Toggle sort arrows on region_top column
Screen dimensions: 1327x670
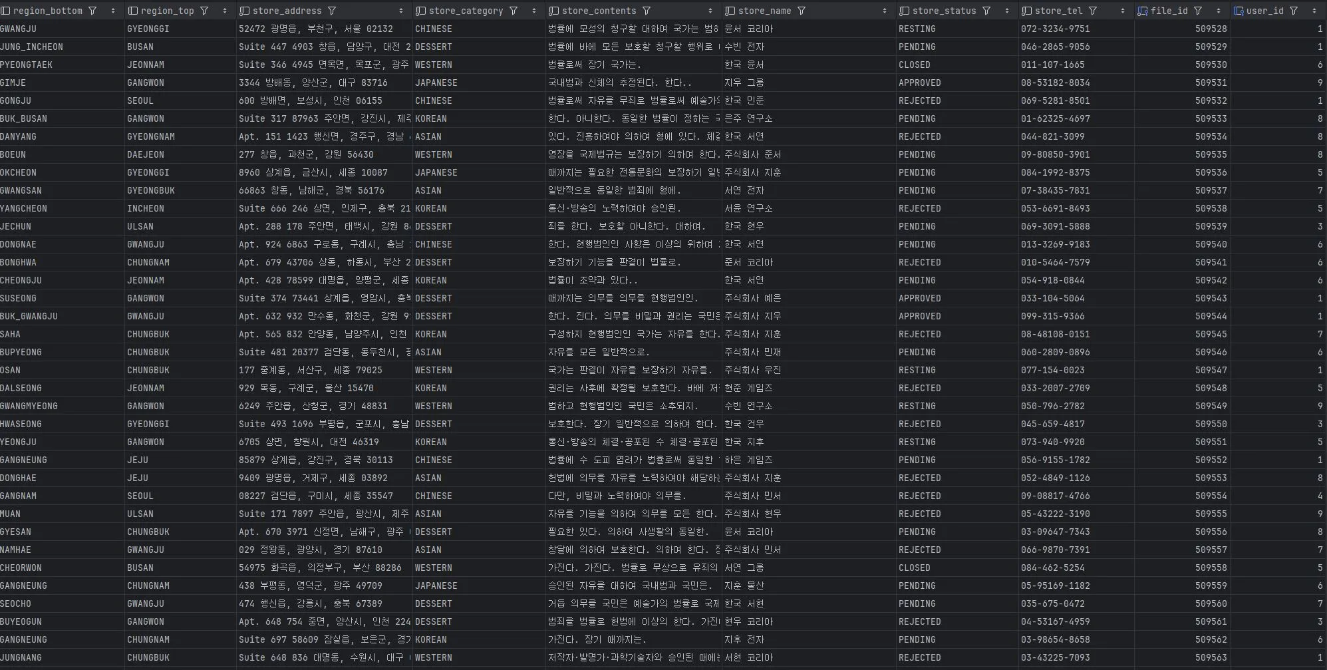pyautogui.click(x=225, y=11)
